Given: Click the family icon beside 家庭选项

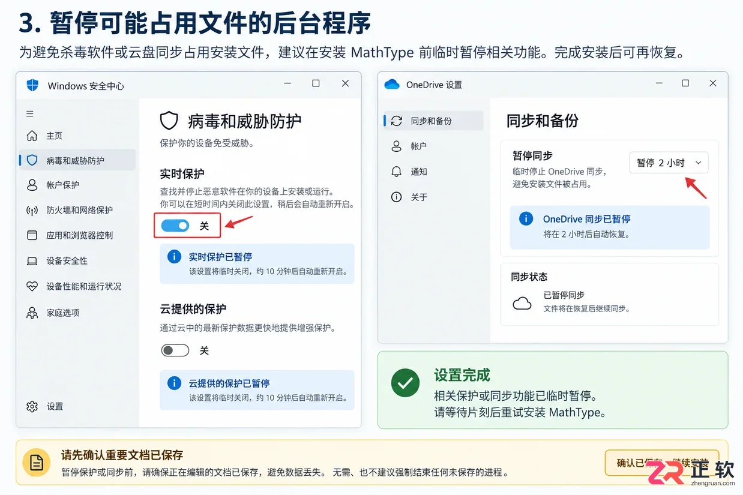Looking at the screenshot, I should (32, 313).
